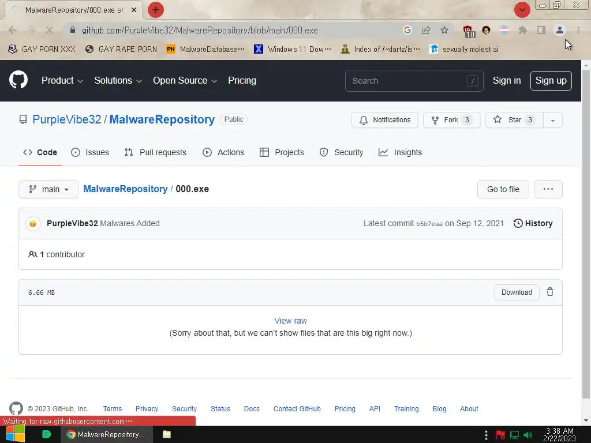
Task: Focus the GitHub Search field
Action: point(414,81)
